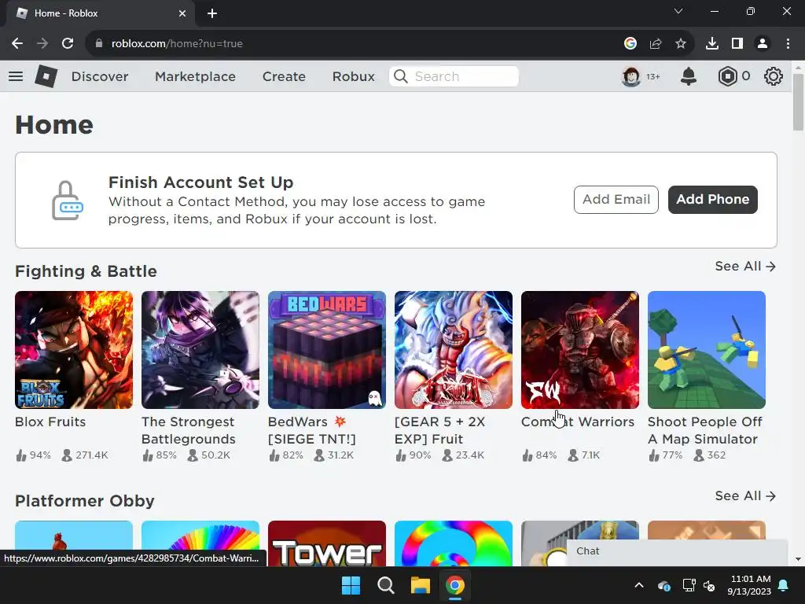Click the browser address bar URL

pyautogui.click(x=177, y=44)
